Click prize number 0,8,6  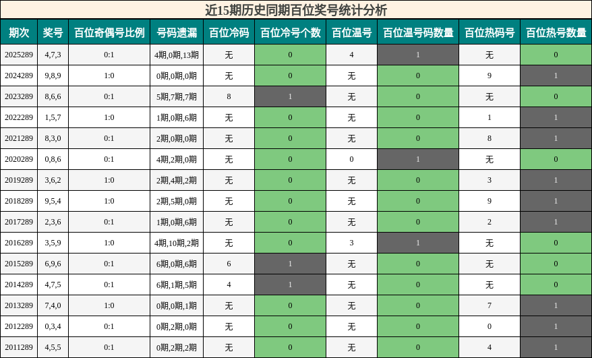point(53,159)
